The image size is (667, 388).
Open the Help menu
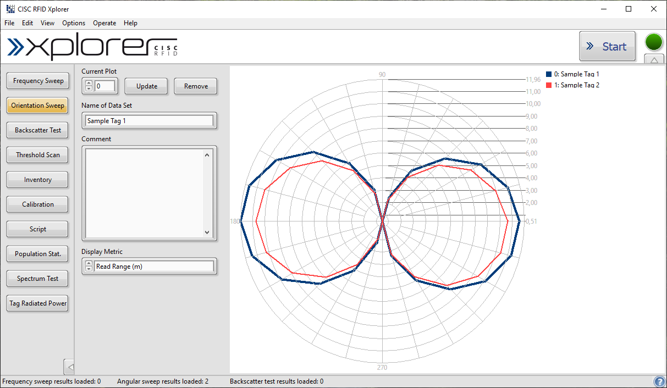coord(130,23)
